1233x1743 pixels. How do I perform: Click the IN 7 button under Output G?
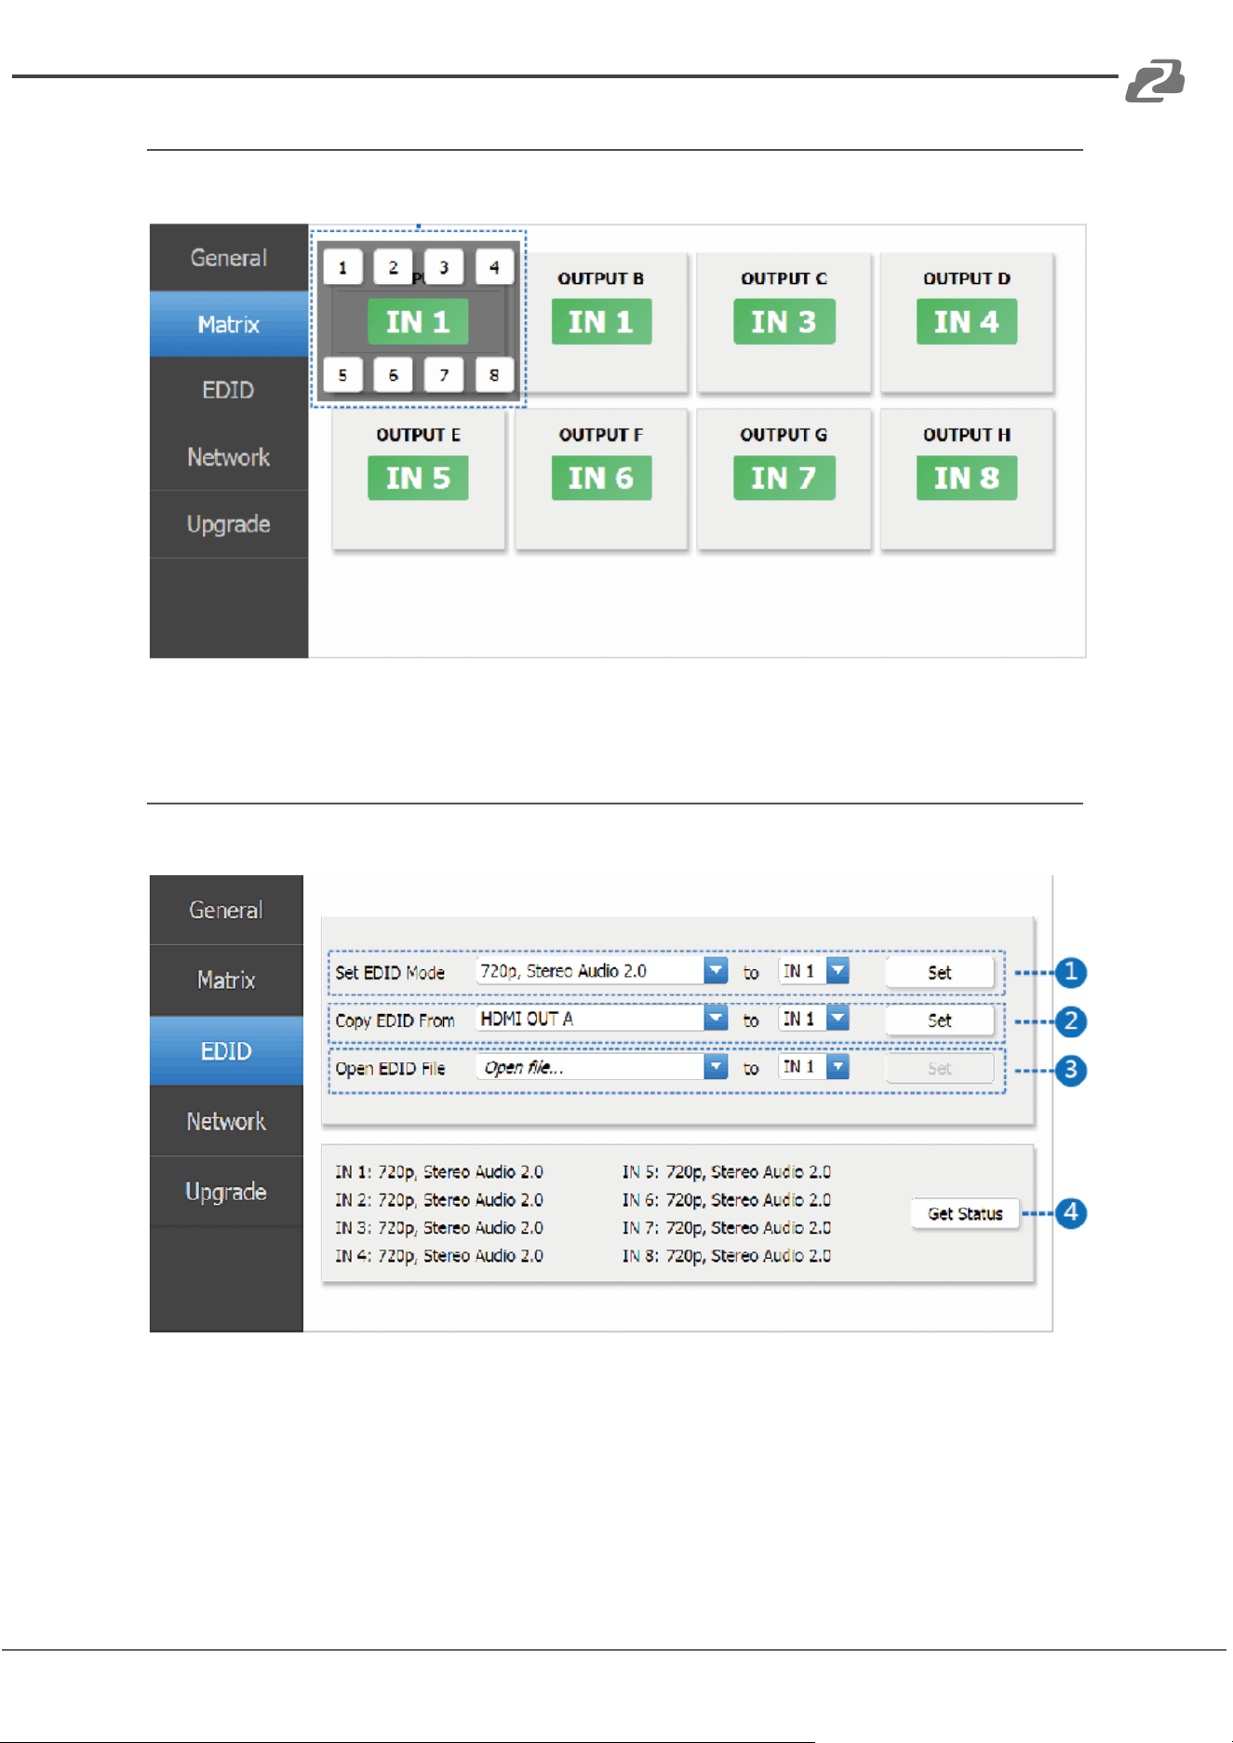(784, 478)
